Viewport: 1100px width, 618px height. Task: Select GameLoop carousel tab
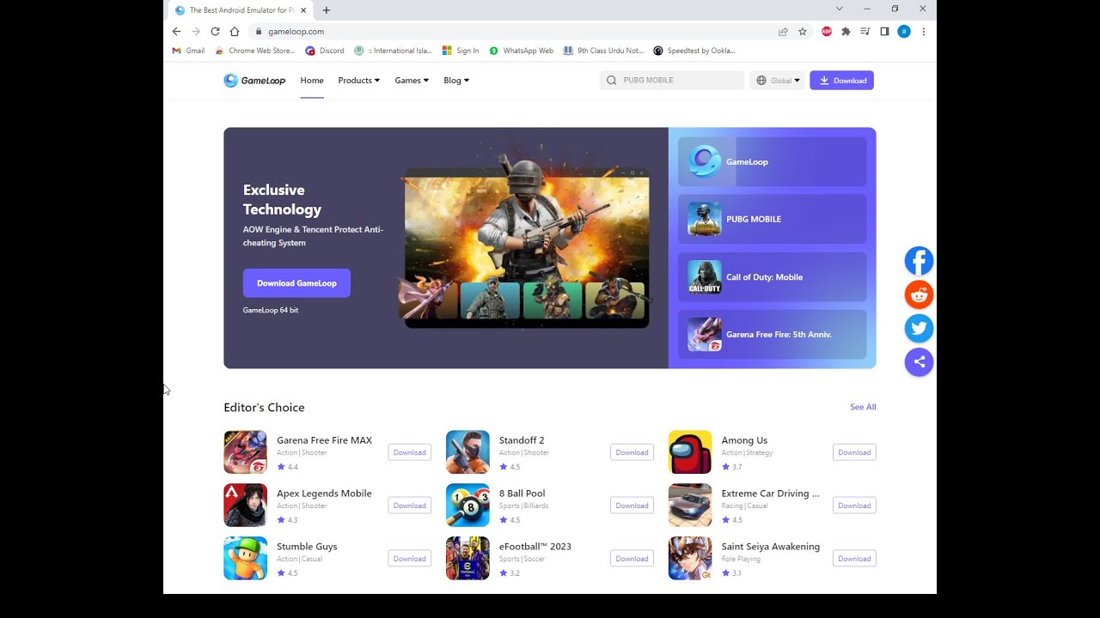click(x=772, y=161)
